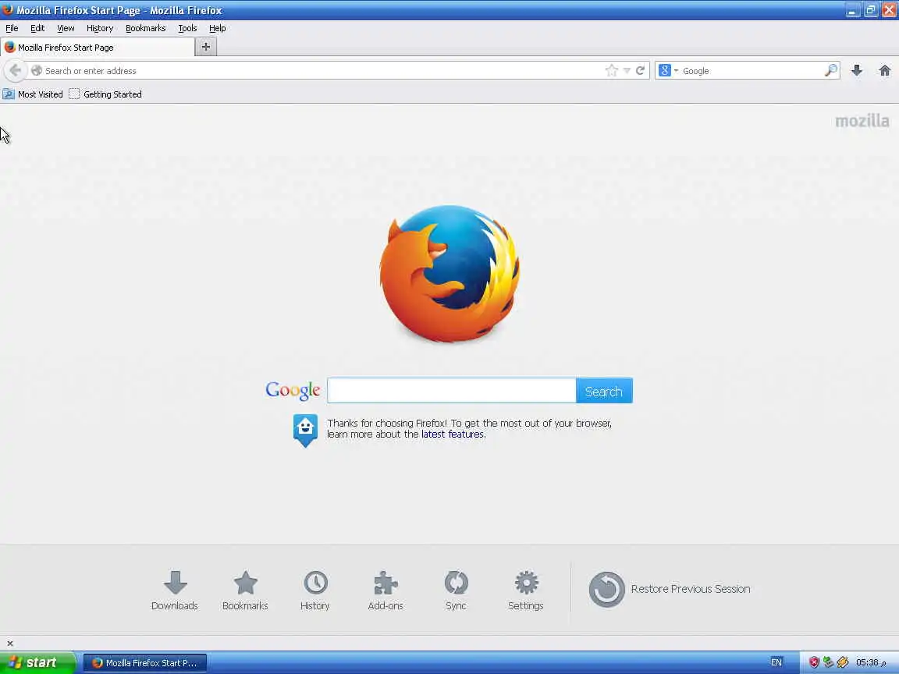
Task: Click the EN language indicator
Action: point(776,662)
